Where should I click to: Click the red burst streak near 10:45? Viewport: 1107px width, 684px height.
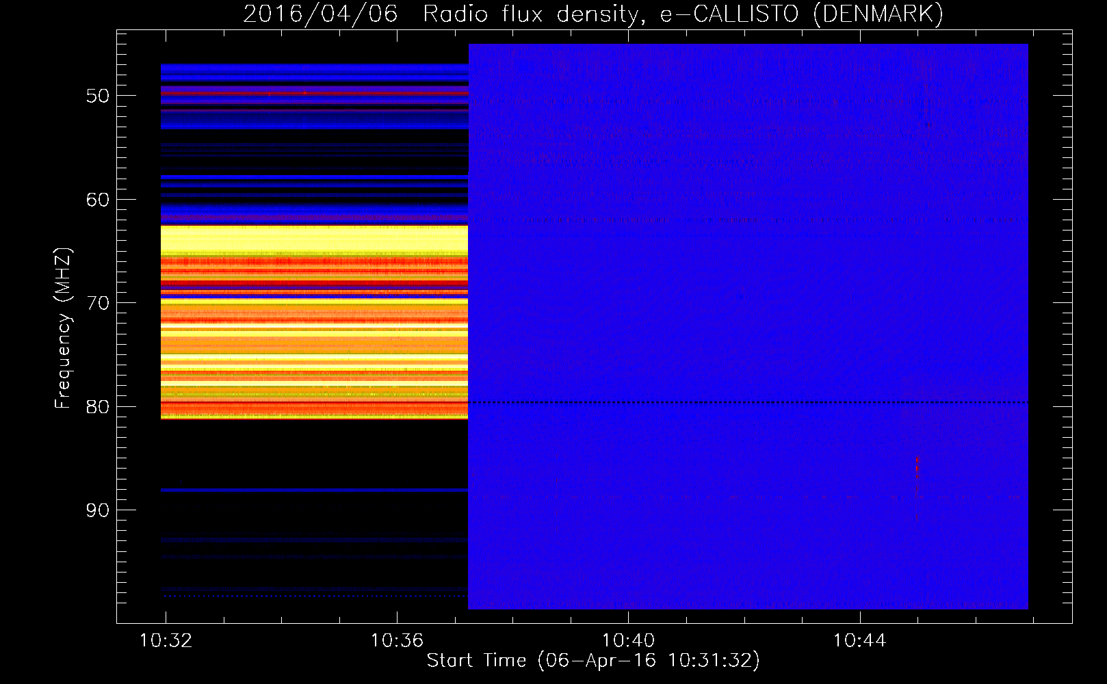[x=917, y=488]
